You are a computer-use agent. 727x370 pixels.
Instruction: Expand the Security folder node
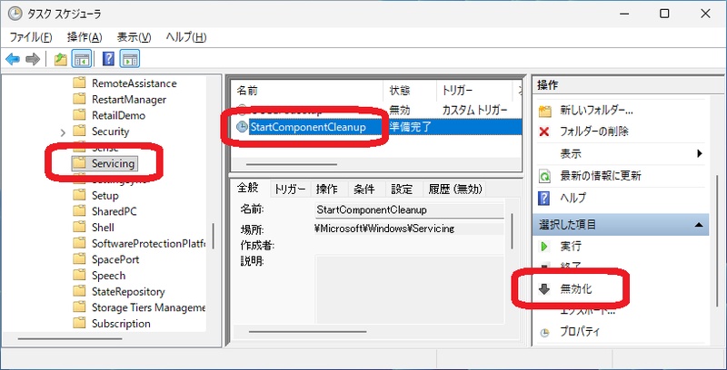(x=63, y=132)
